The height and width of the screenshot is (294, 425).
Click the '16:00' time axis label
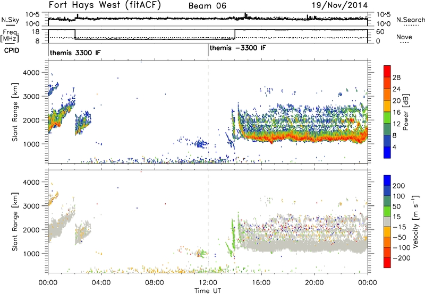tap(261, 283)
